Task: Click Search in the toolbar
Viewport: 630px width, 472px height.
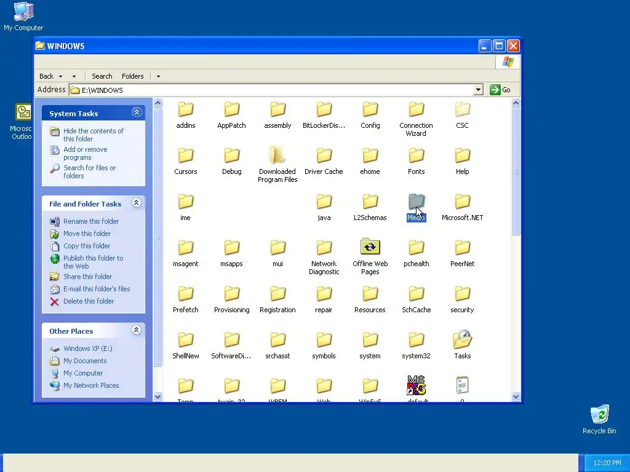Action: tap(102, 76)
